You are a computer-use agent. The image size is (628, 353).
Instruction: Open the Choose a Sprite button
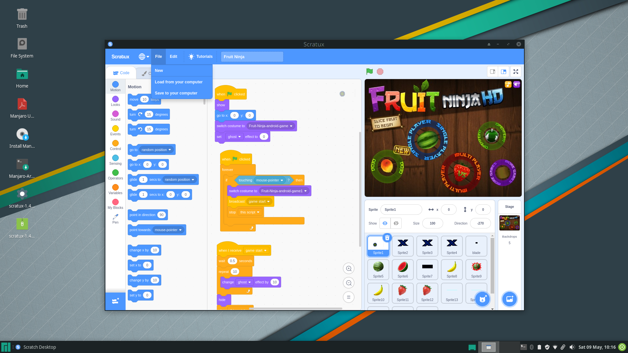click(x=482, y=299)
